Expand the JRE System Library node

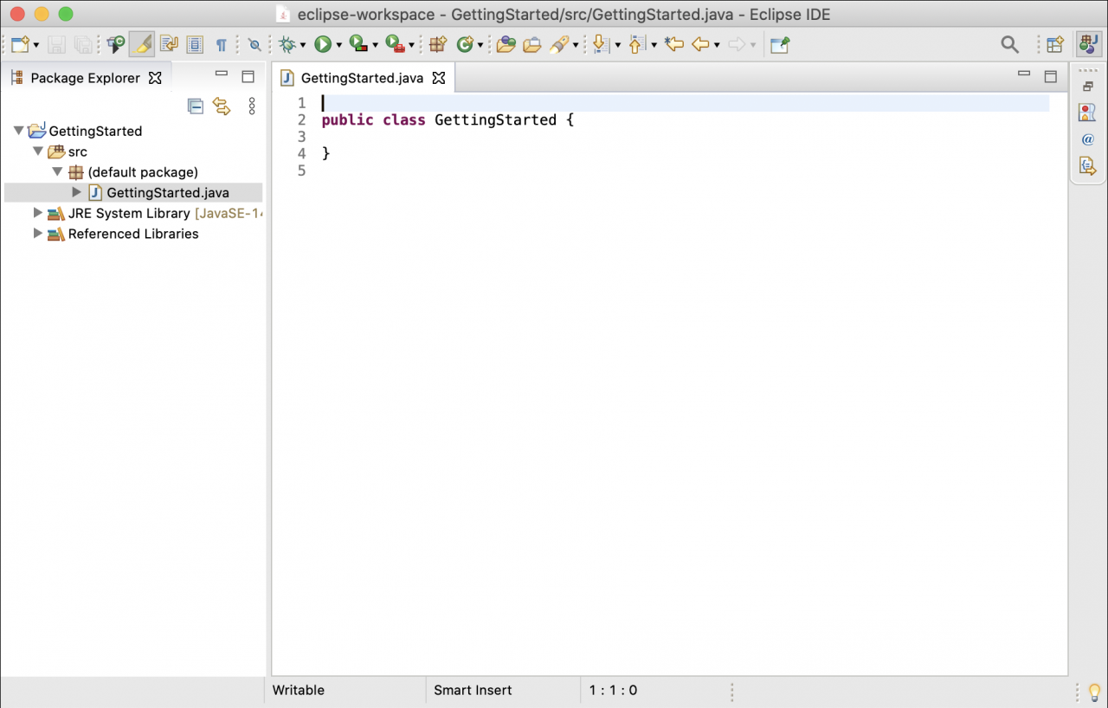(37, 213)
